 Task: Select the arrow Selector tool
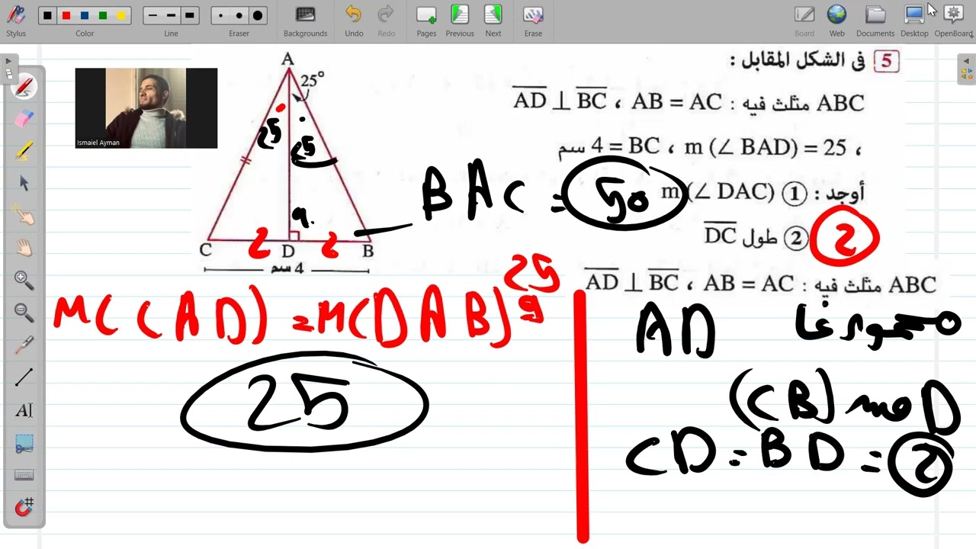coord(24,183)
